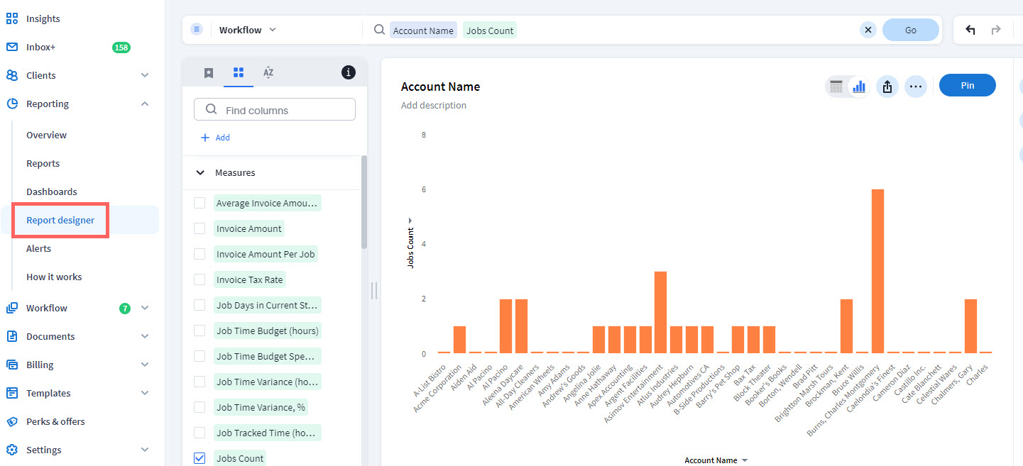Image resolution: width=1023 pixels, height=466 pixels.
Task: Enable the Invoice Amount checkbox
Action: [199, 228]
